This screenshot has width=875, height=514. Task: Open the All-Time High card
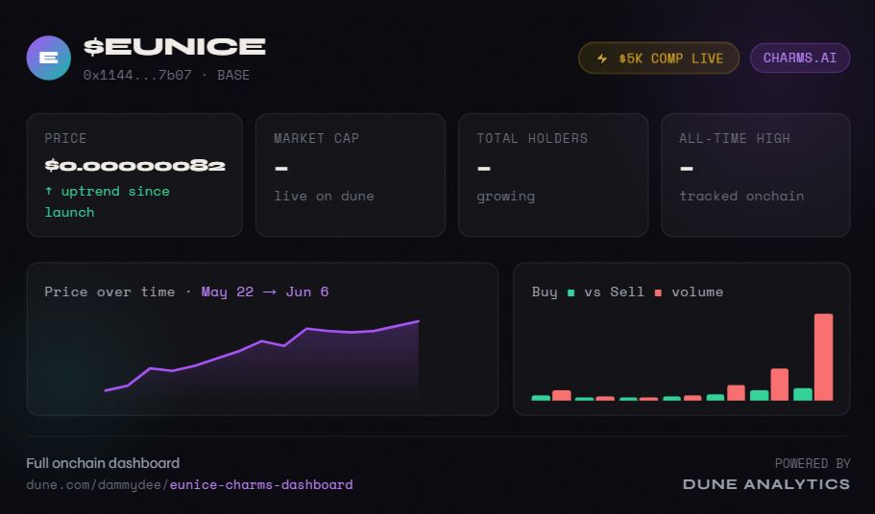pos(756,175)
